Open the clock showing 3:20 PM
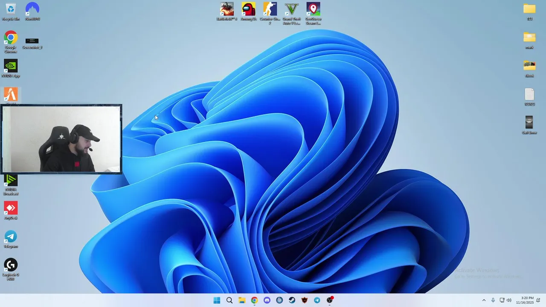The height and width of the screenshot is (307, 546). click(x=525, y=300)
